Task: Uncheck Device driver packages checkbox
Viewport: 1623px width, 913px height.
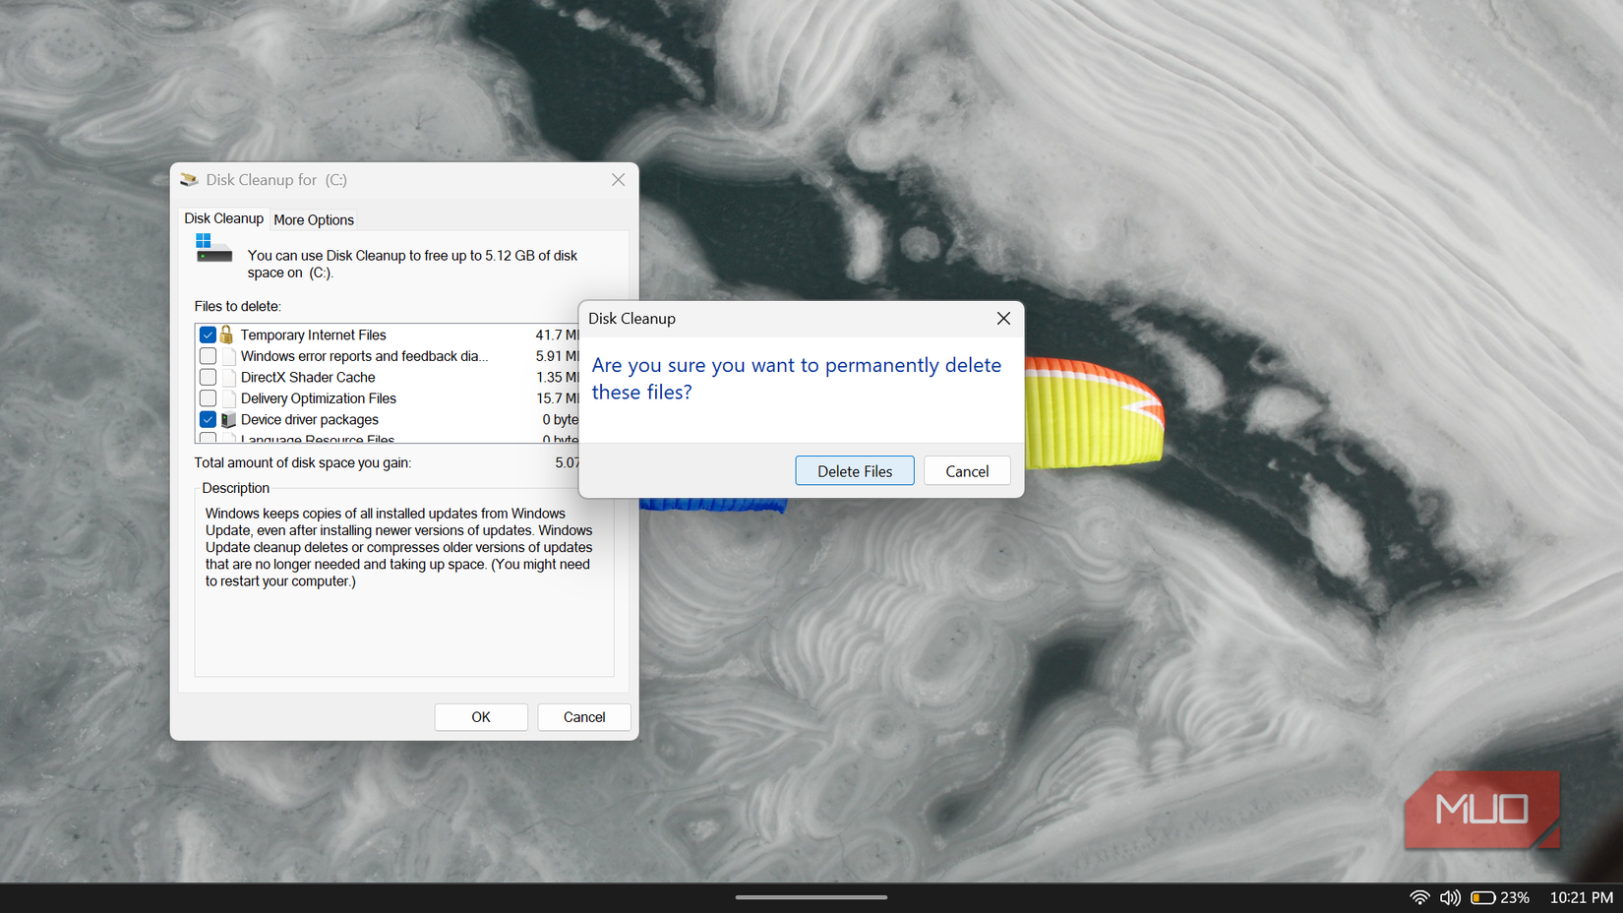Action: [x=208, y=420]
